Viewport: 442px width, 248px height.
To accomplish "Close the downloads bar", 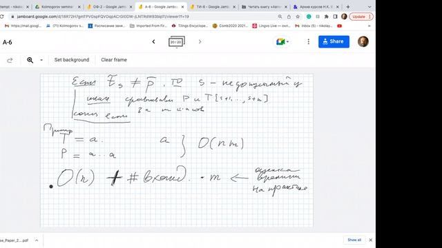I will (x=371, y=240).
